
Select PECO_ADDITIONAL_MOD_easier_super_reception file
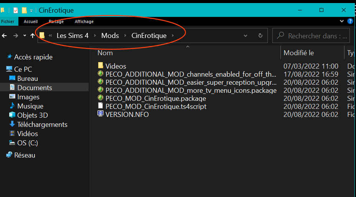pyautogui.click(x=191, y=82)
